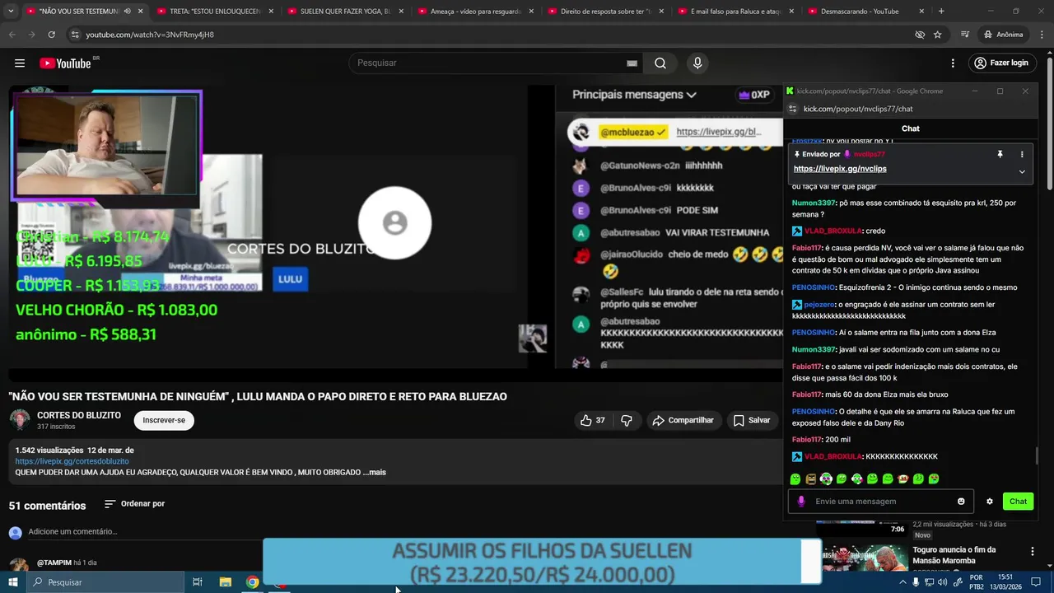The height and width of the screenshot is (593, 1054).
Task: Expand the pinned message chevron in Kick chat
Action: coord(1022,171)
